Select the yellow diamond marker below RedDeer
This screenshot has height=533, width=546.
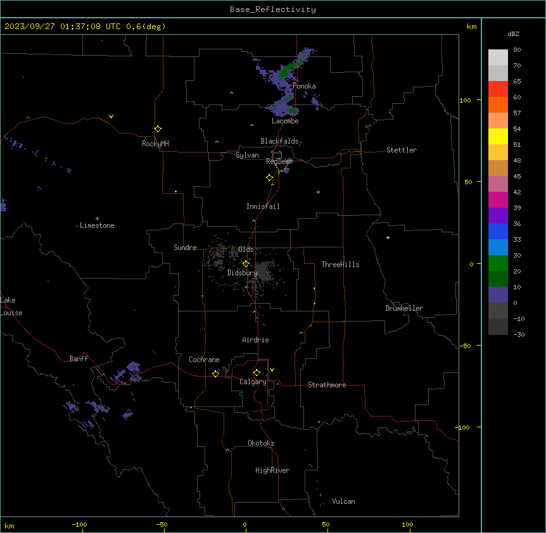[x=270, y=178]
